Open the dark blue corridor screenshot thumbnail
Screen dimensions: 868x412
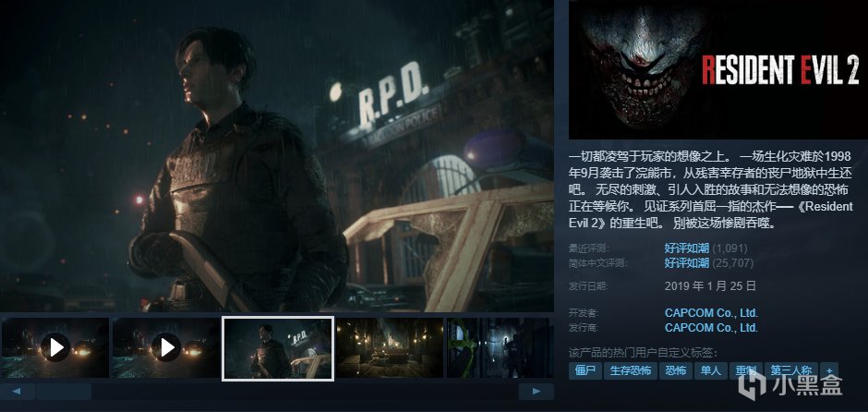click(x=500, y=347)
